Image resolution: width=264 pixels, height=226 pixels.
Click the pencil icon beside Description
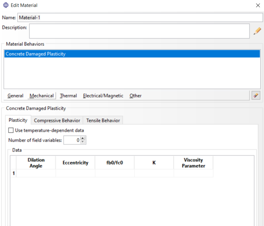click(x=257, y=31)
